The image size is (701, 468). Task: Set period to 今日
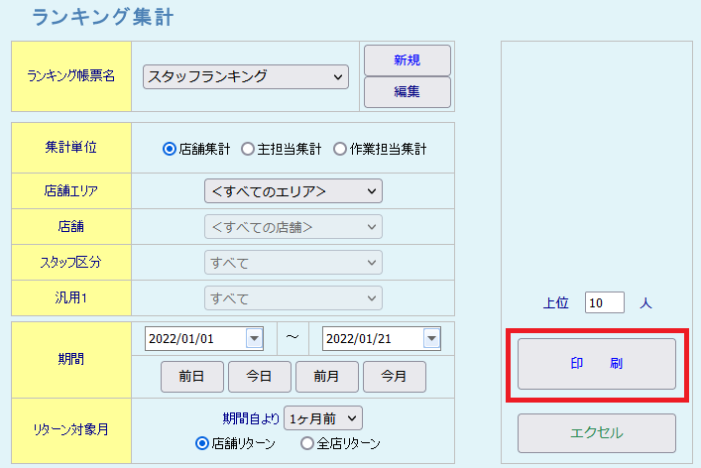(259, 377)
